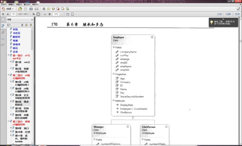Open the bookmarks options menu icon

coord(9,25)
